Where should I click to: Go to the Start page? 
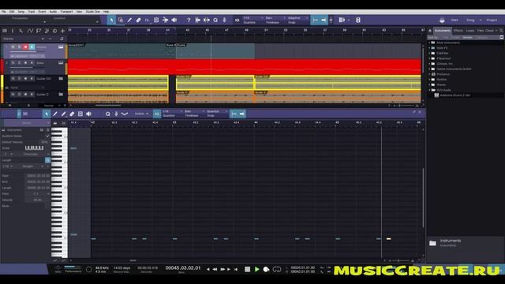coord(454,20)
